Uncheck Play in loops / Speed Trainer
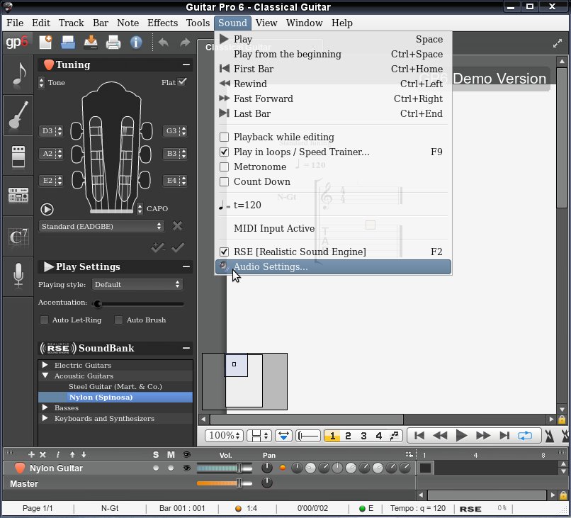 click(x=225, y=152)
